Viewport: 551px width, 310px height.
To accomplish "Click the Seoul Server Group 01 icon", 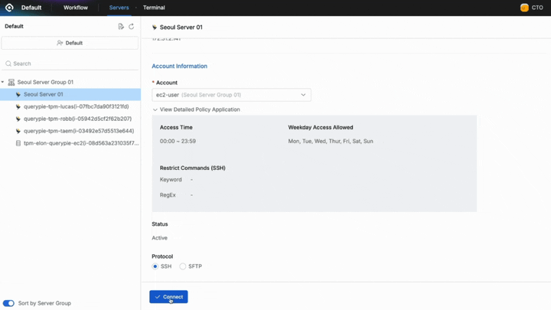I will [x=11, y=82].
